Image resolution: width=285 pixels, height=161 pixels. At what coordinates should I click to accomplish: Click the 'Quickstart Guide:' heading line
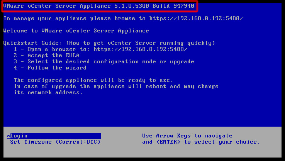[109, 43]
